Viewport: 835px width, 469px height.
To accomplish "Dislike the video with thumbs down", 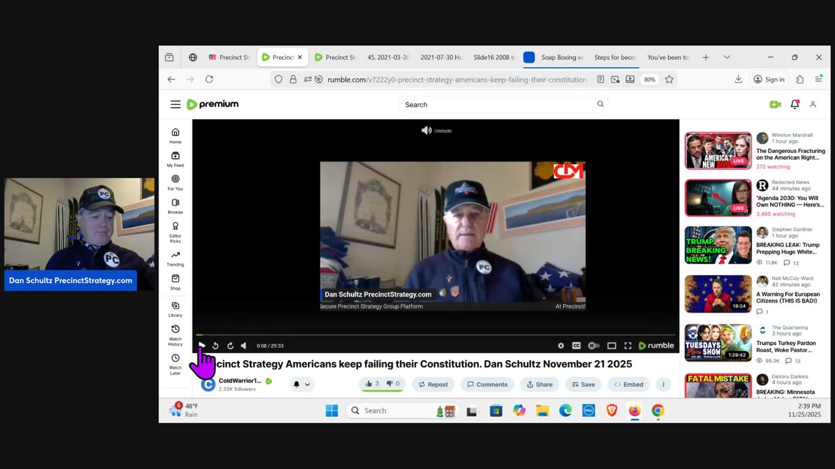I will [393, 384].
